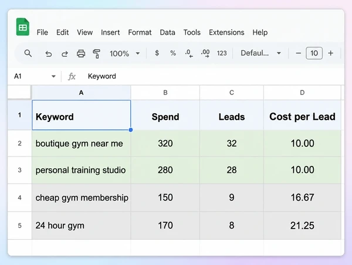
Task: Select row 1 header
Action: (x=19, y=115)
